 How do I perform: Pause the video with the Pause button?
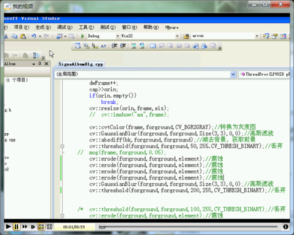[x=16, y=227]
